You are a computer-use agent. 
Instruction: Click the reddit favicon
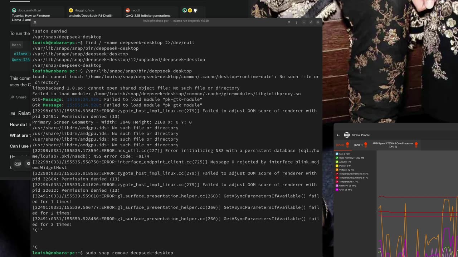(x=128, y=10)
